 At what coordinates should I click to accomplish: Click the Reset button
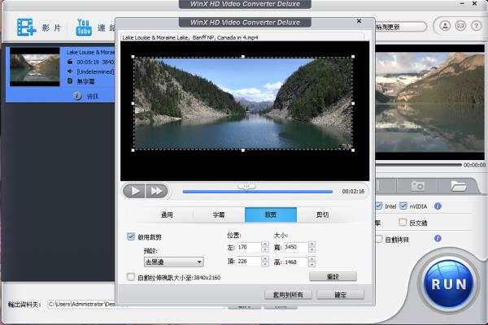(x=333, y=276)
